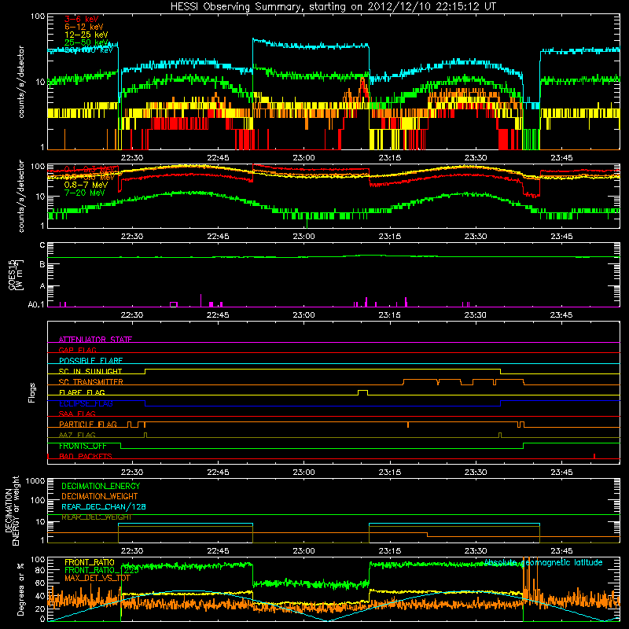Click the "7-20 MeV" legend label
This screenshot has width=629, height=629.
tap(84, 193)
